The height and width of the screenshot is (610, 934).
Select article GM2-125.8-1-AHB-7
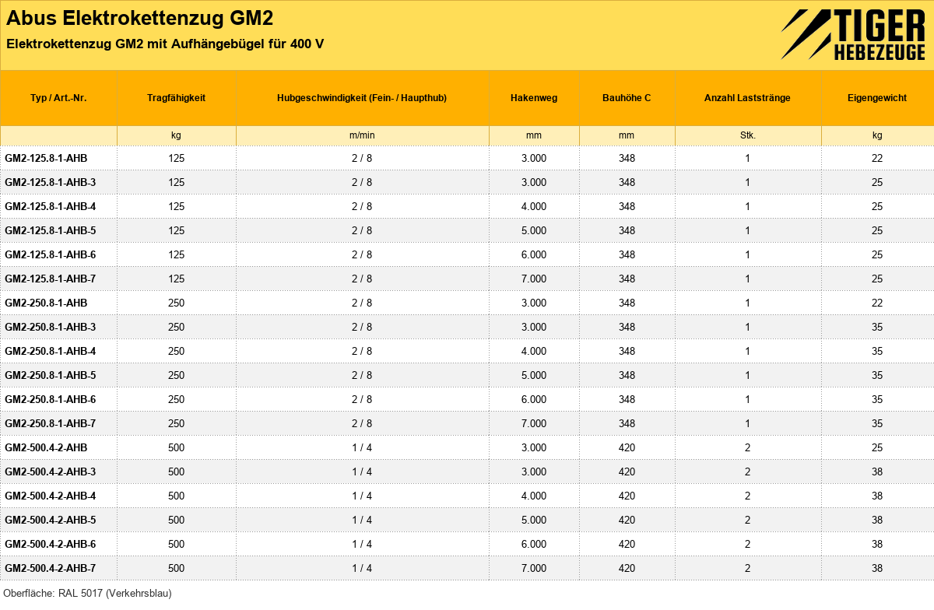click(51, 279)
